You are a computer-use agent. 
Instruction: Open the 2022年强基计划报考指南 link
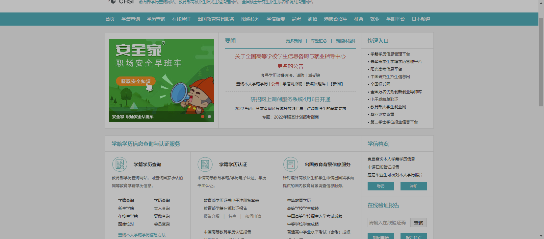[x=296, y=117]
